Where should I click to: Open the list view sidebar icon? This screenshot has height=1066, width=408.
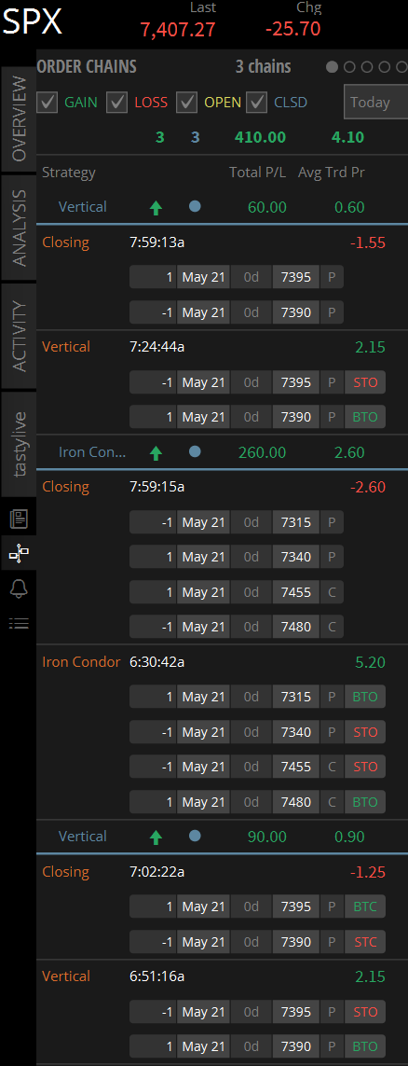point(19,623)
